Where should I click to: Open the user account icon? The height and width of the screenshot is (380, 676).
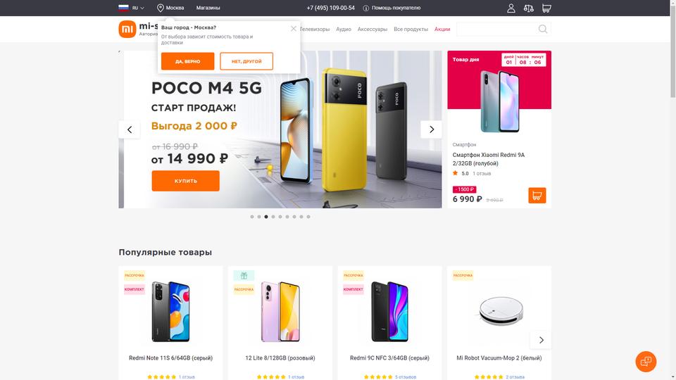click(511, 8)
